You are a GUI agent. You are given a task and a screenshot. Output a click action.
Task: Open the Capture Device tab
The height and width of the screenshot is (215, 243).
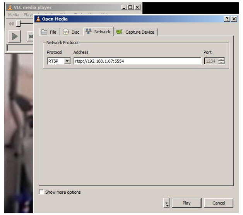pyautogui.click(x=136, y=32)
